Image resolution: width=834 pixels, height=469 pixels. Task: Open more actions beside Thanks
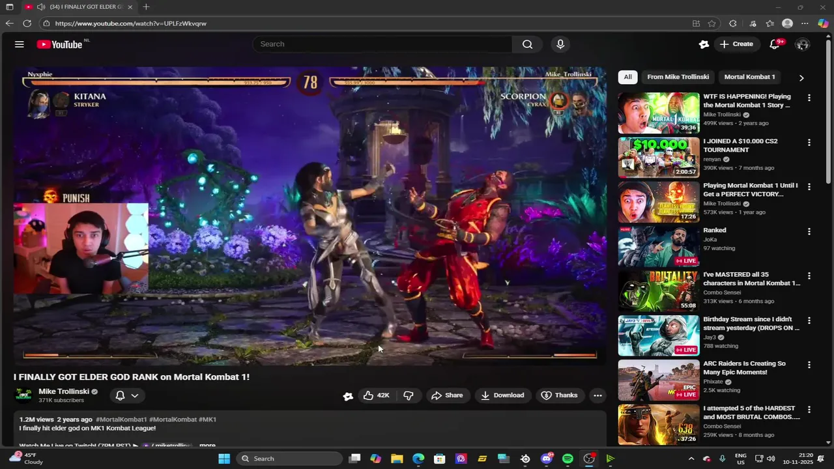click(x=597, y=395)
